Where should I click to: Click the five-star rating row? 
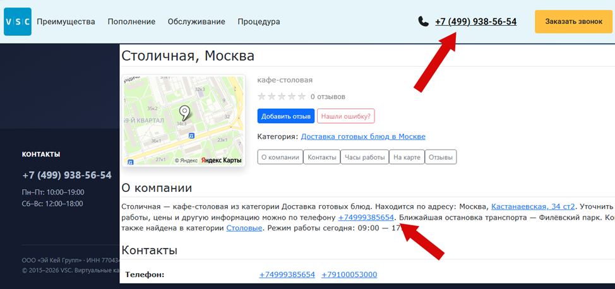(x=281, y=97)
